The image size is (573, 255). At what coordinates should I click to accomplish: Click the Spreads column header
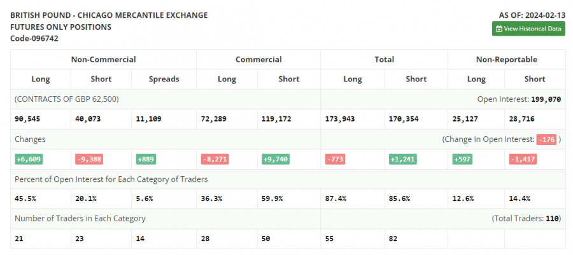164,79
